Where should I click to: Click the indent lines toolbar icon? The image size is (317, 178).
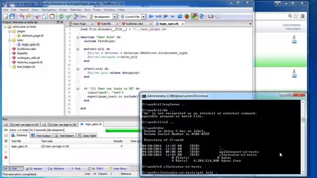point(76,16)
